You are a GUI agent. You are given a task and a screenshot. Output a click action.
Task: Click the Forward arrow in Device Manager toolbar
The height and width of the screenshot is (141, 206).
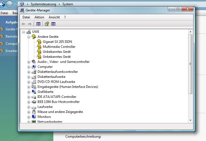[x=30, y=24]
